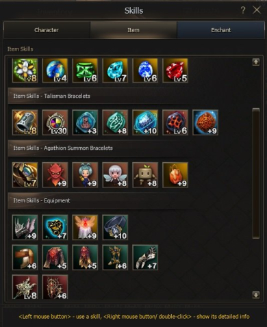Click the silver bell Lv8 talisman skill

point(25,122)
